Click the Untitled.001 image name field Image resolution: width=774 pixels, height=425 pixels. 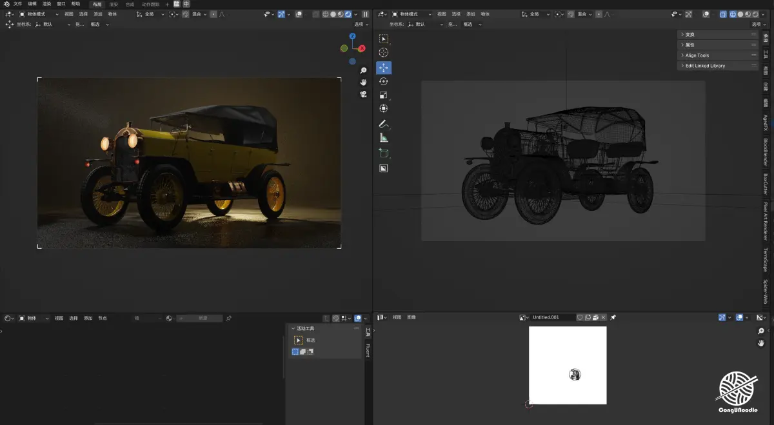[553, 317]
